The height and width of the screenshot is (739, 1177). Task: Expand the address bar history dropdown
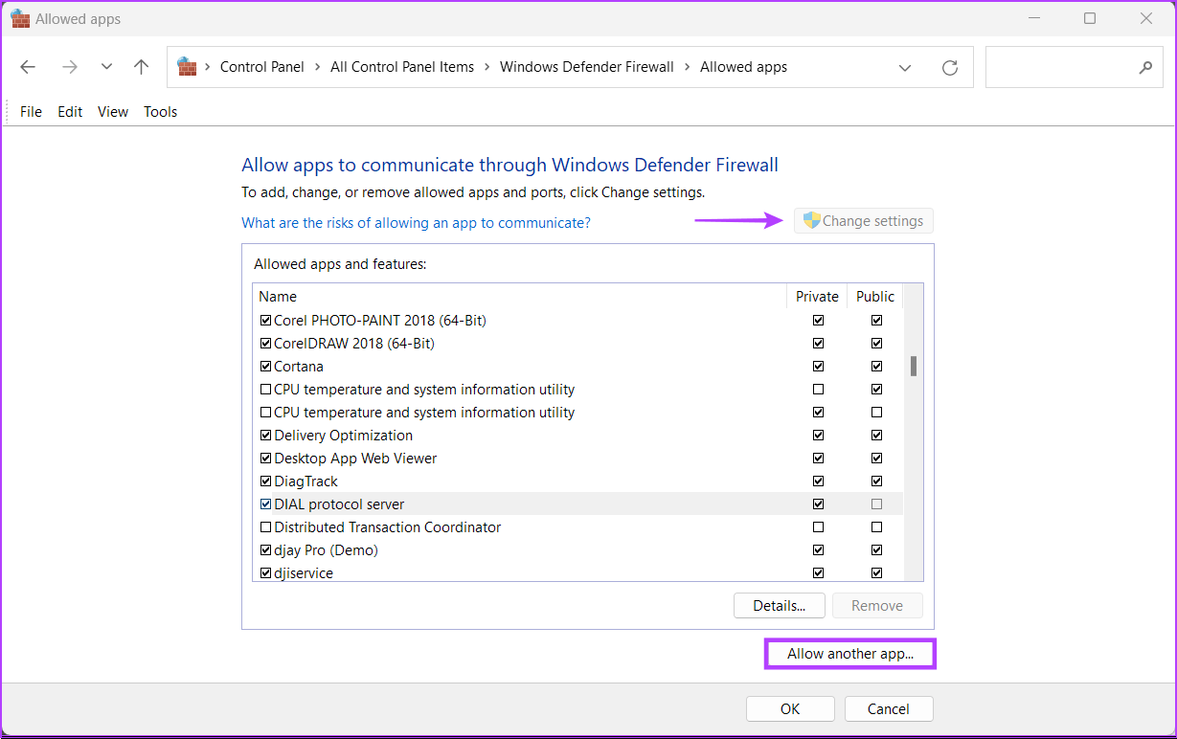[x=905, y=68]
